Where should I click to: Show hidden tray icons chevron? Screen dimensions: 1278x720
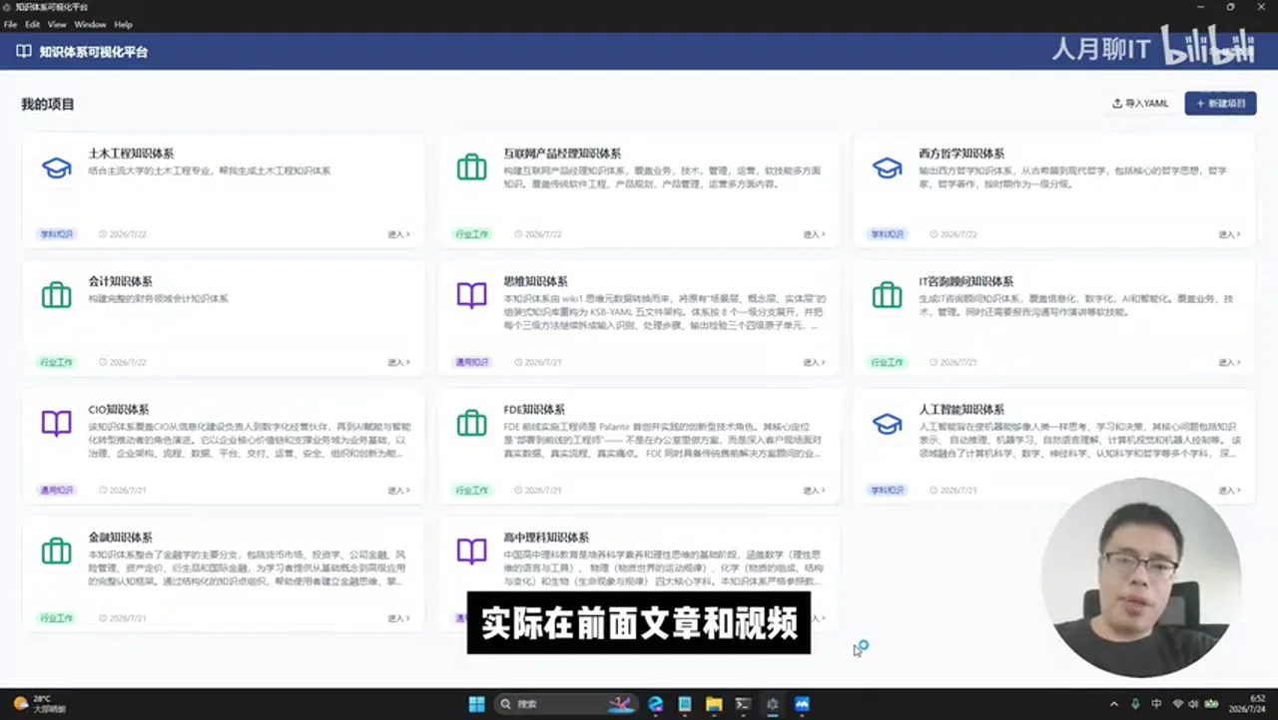pos(1114,704)
